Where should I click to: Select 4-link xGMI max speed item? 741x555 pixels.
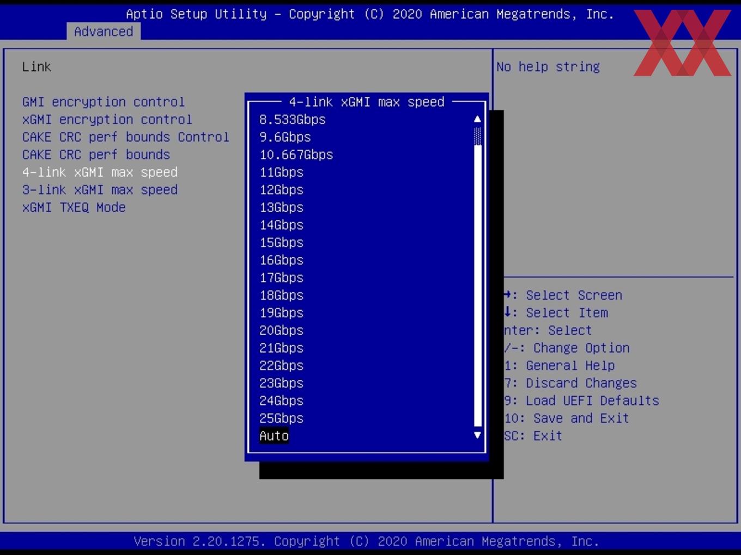tap(100, 172)
